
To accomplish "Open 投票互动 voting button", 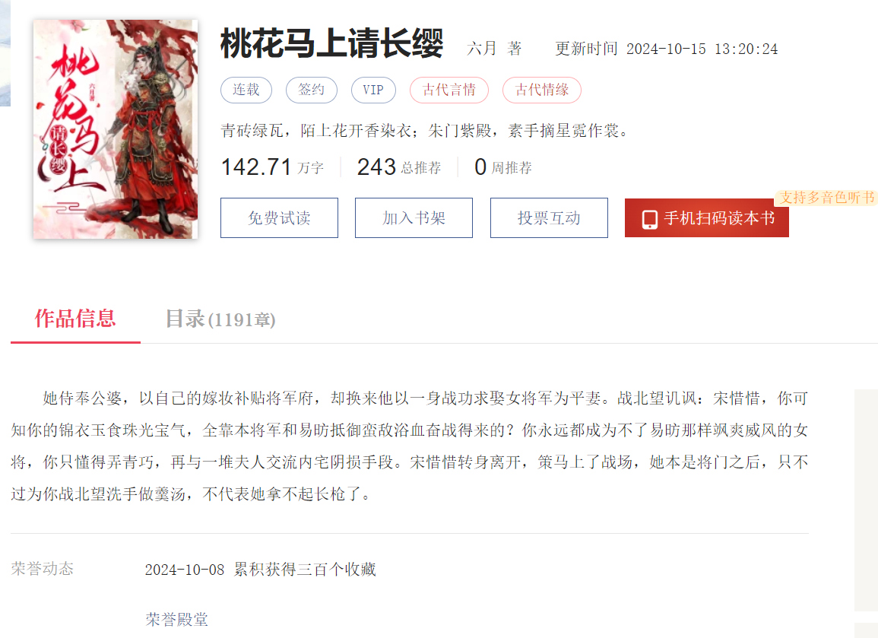I will 549,218.
